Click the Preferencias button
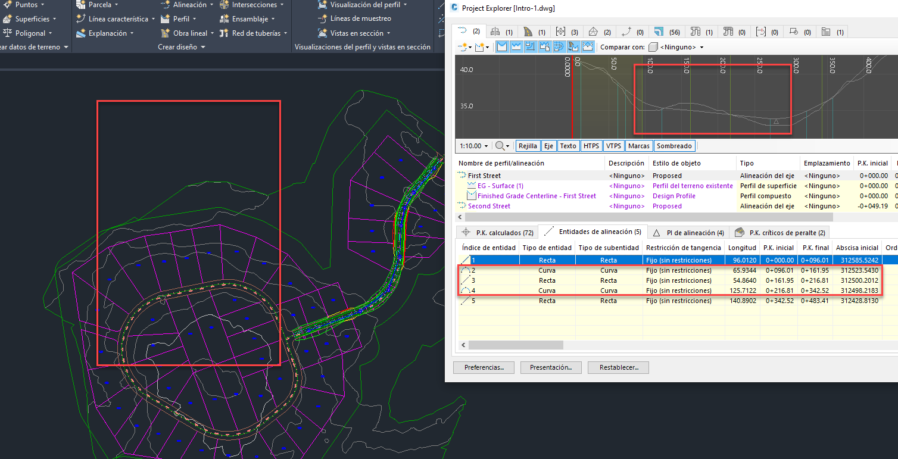This screenshot has width=898, height=459. tap(483, 367)
